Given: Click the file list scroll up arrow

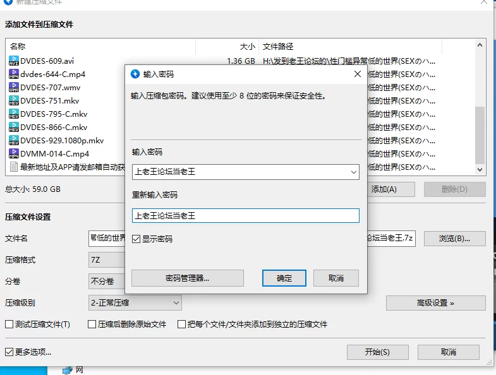Looking at the screenshot, I should pyautogui.click(x=480, y=45).
